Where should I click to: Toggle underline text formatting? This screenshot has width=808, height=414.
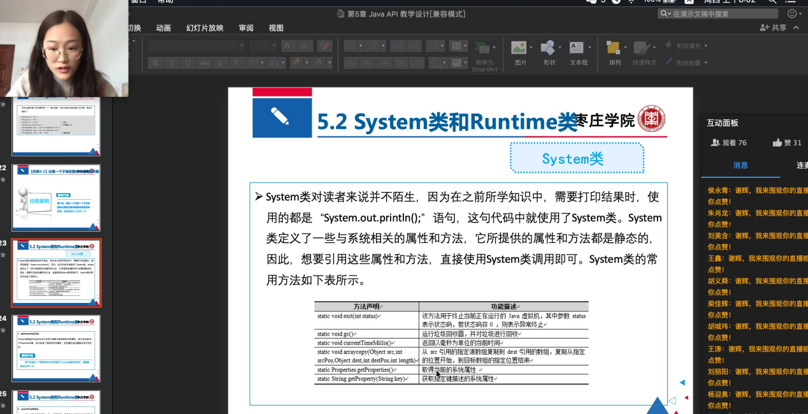[x=188, y=63]
